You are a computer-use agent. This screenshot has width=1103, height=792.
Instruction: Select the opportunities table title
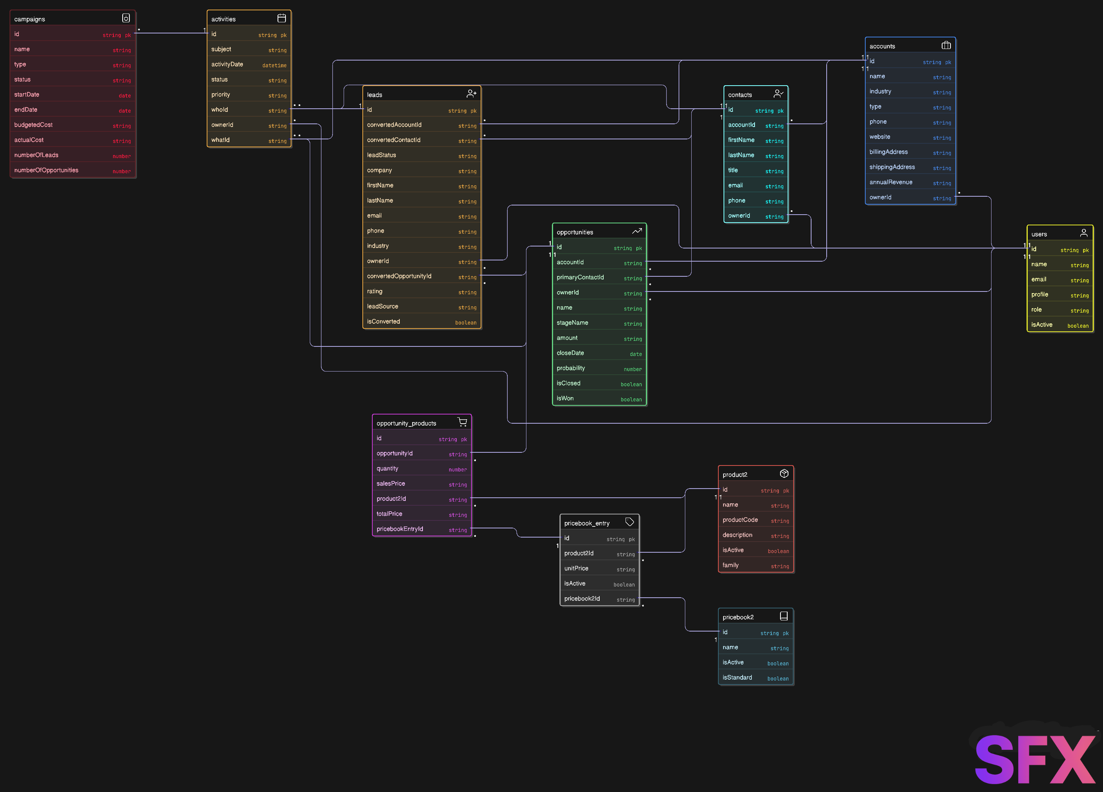tap(574, 232)
